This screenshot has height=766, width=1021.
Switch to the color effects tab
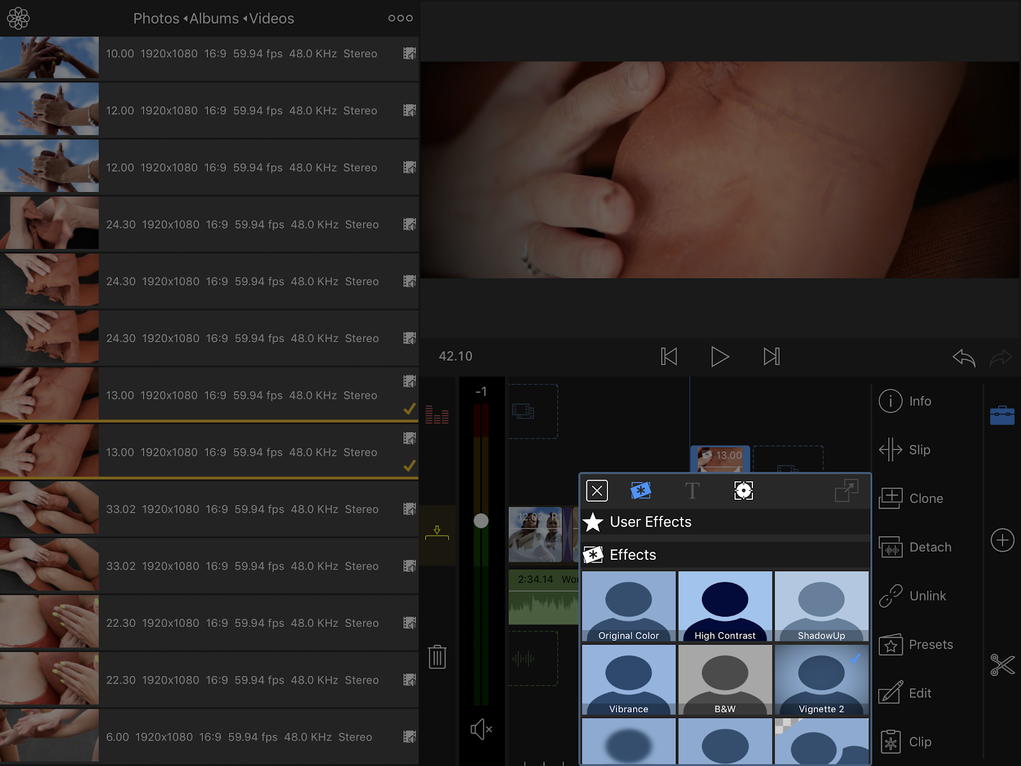641,490
